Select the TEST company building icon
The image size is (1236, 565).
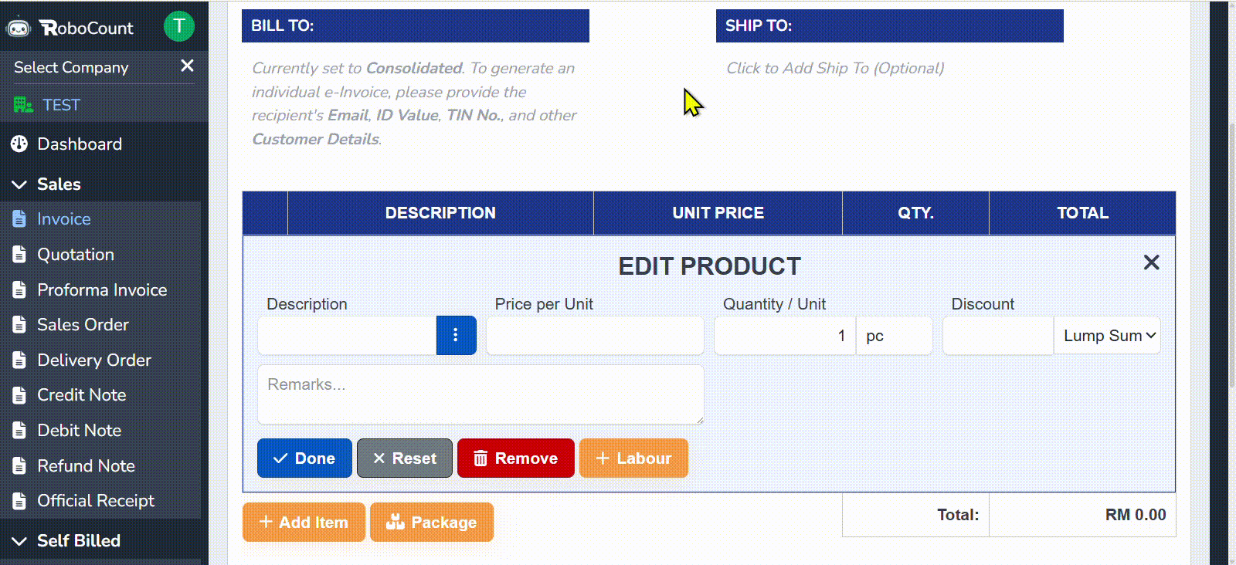click(x=22, y=105)
